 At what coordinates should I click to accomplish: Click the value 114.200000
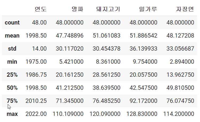click(179, 114)
